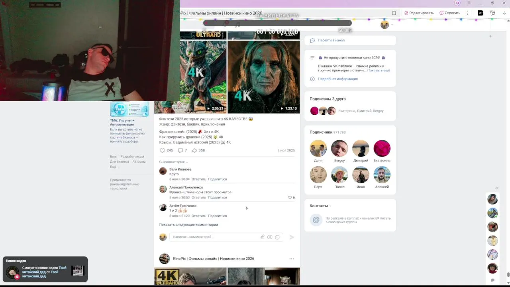Add a photo using camera icon in comment box

click(x=270, y=237)
